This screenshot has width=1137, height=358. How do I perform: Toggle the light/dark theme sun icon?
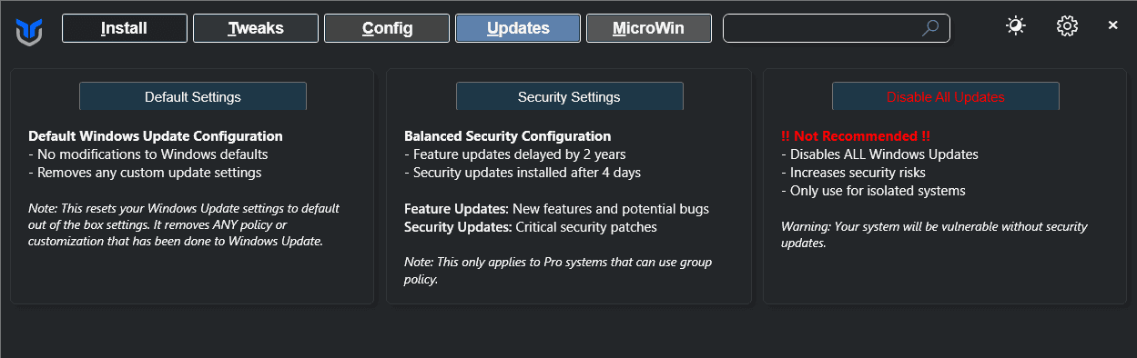click(x=1016, y=26)
